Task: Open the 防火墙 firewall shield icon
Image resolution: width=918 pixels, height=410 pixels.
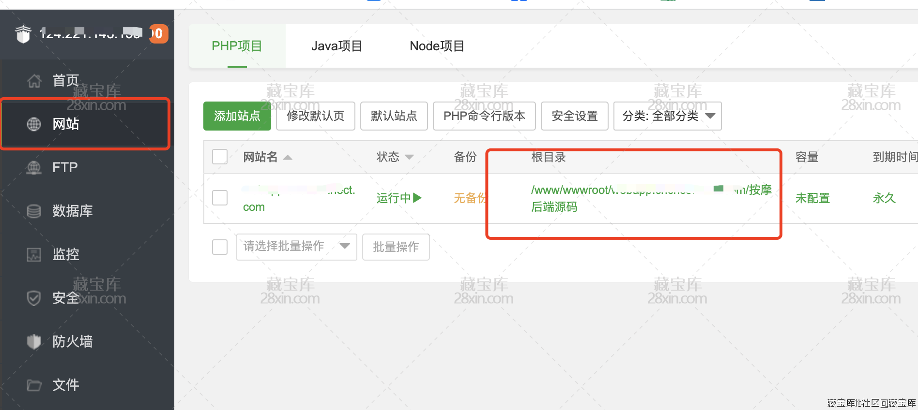Action: [x=34, y=341]
